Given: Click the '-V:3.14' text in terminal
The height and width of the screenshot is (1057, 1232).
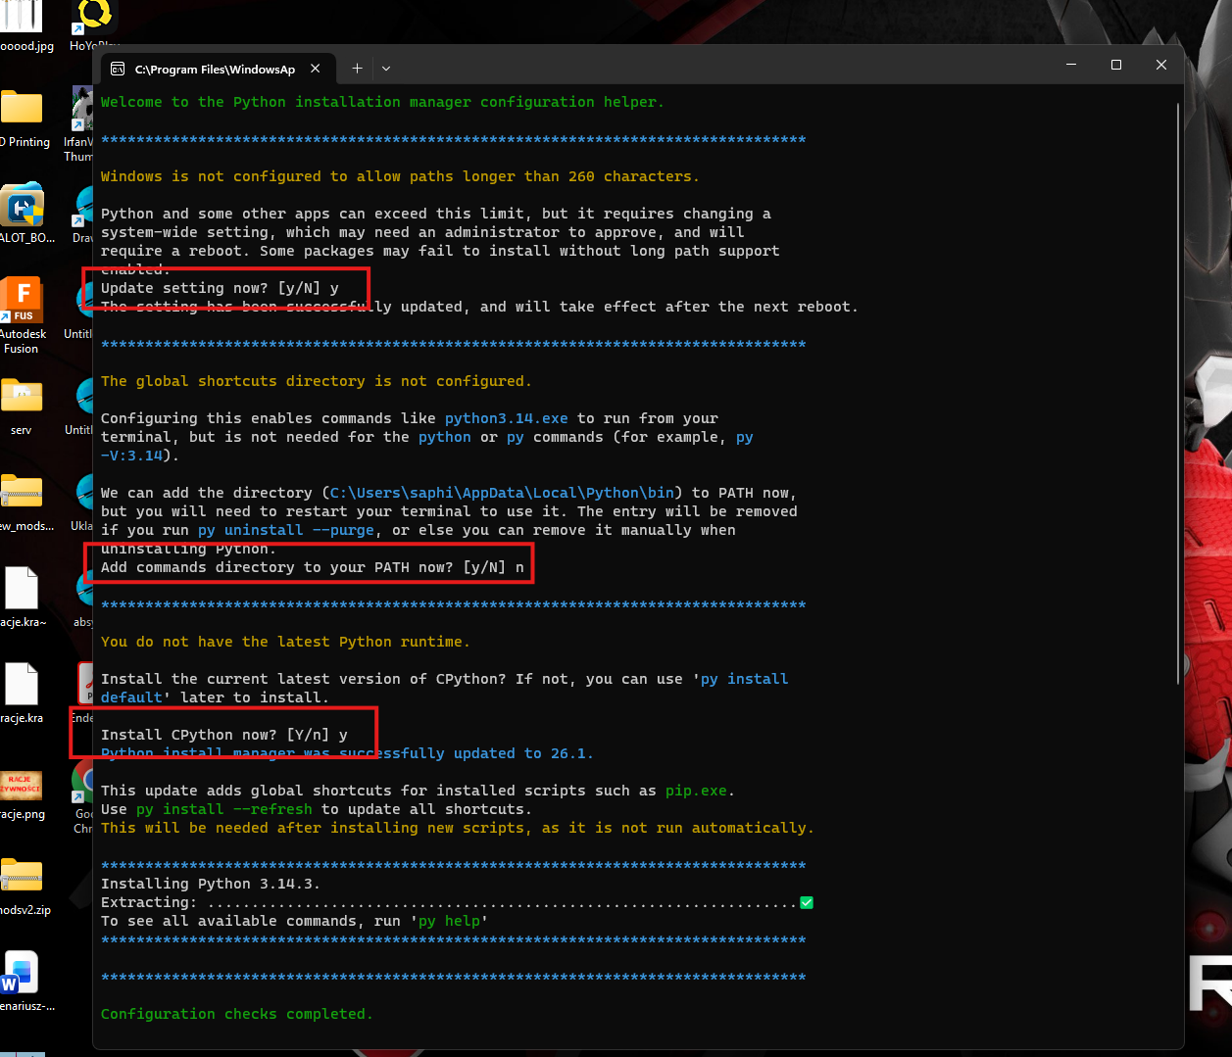Looking at the screenshot, I should [x=131, y=456].
